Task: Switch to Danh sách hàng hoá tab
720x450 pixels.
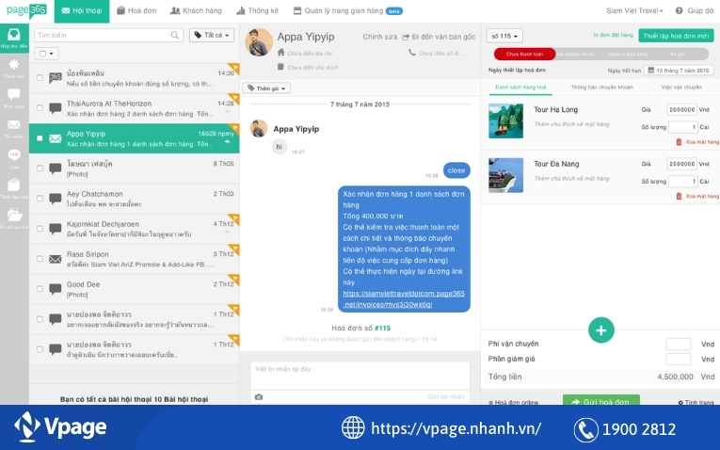Action: pos(520,87)
